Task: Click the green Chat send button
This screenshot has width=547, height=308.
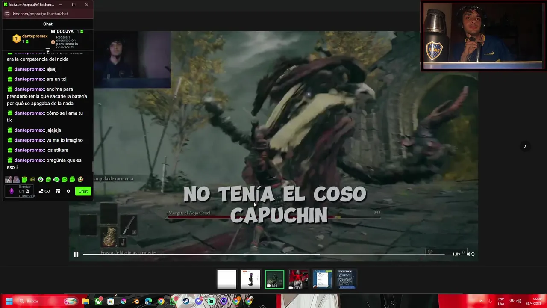Action: point(83,191)
